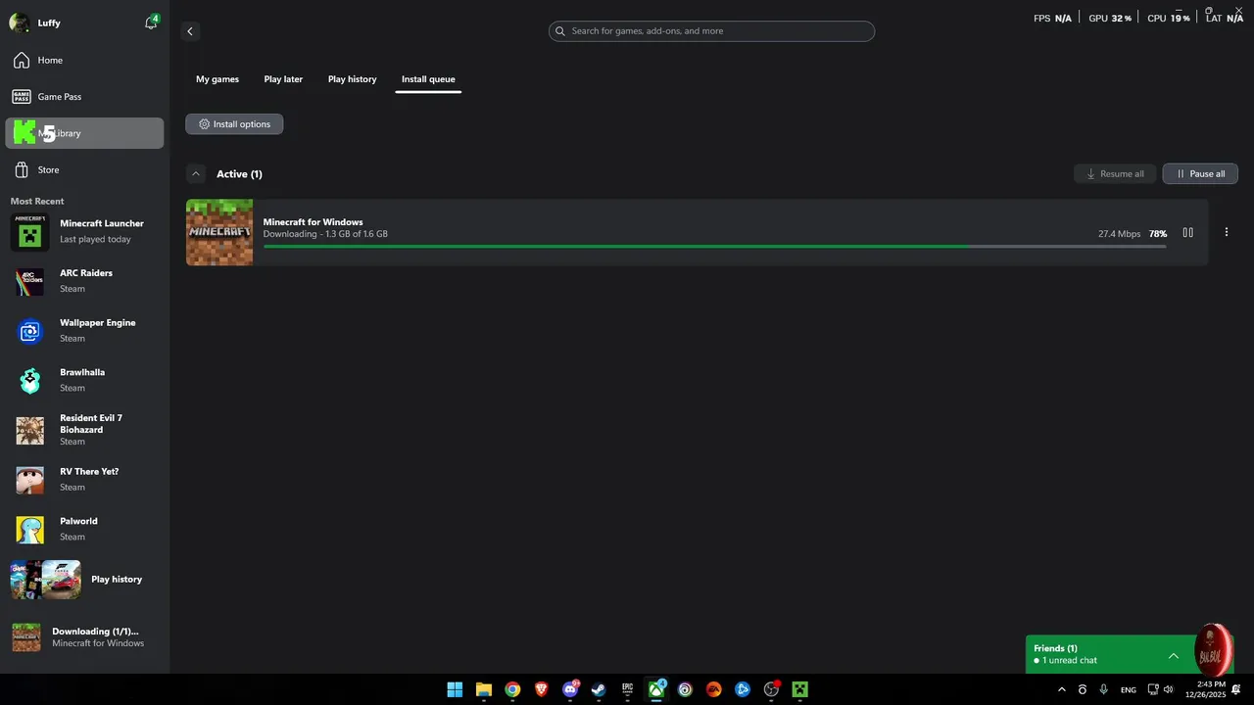
Task: Collapse the Active (1) section
Action: tap(196, 174)
